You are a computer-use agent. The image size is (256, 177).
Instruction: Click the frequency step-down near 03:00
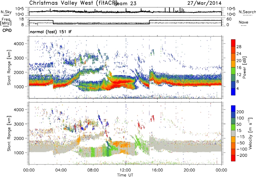click(53, 22)
